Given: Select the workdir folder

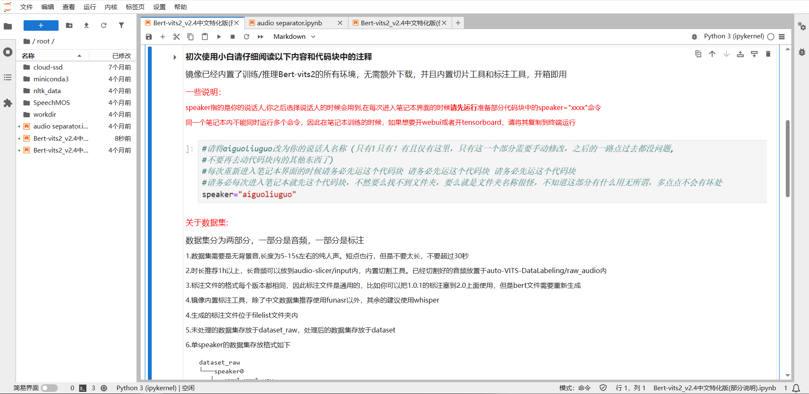Looking at the screenshot, I should [x=76, y=114].
